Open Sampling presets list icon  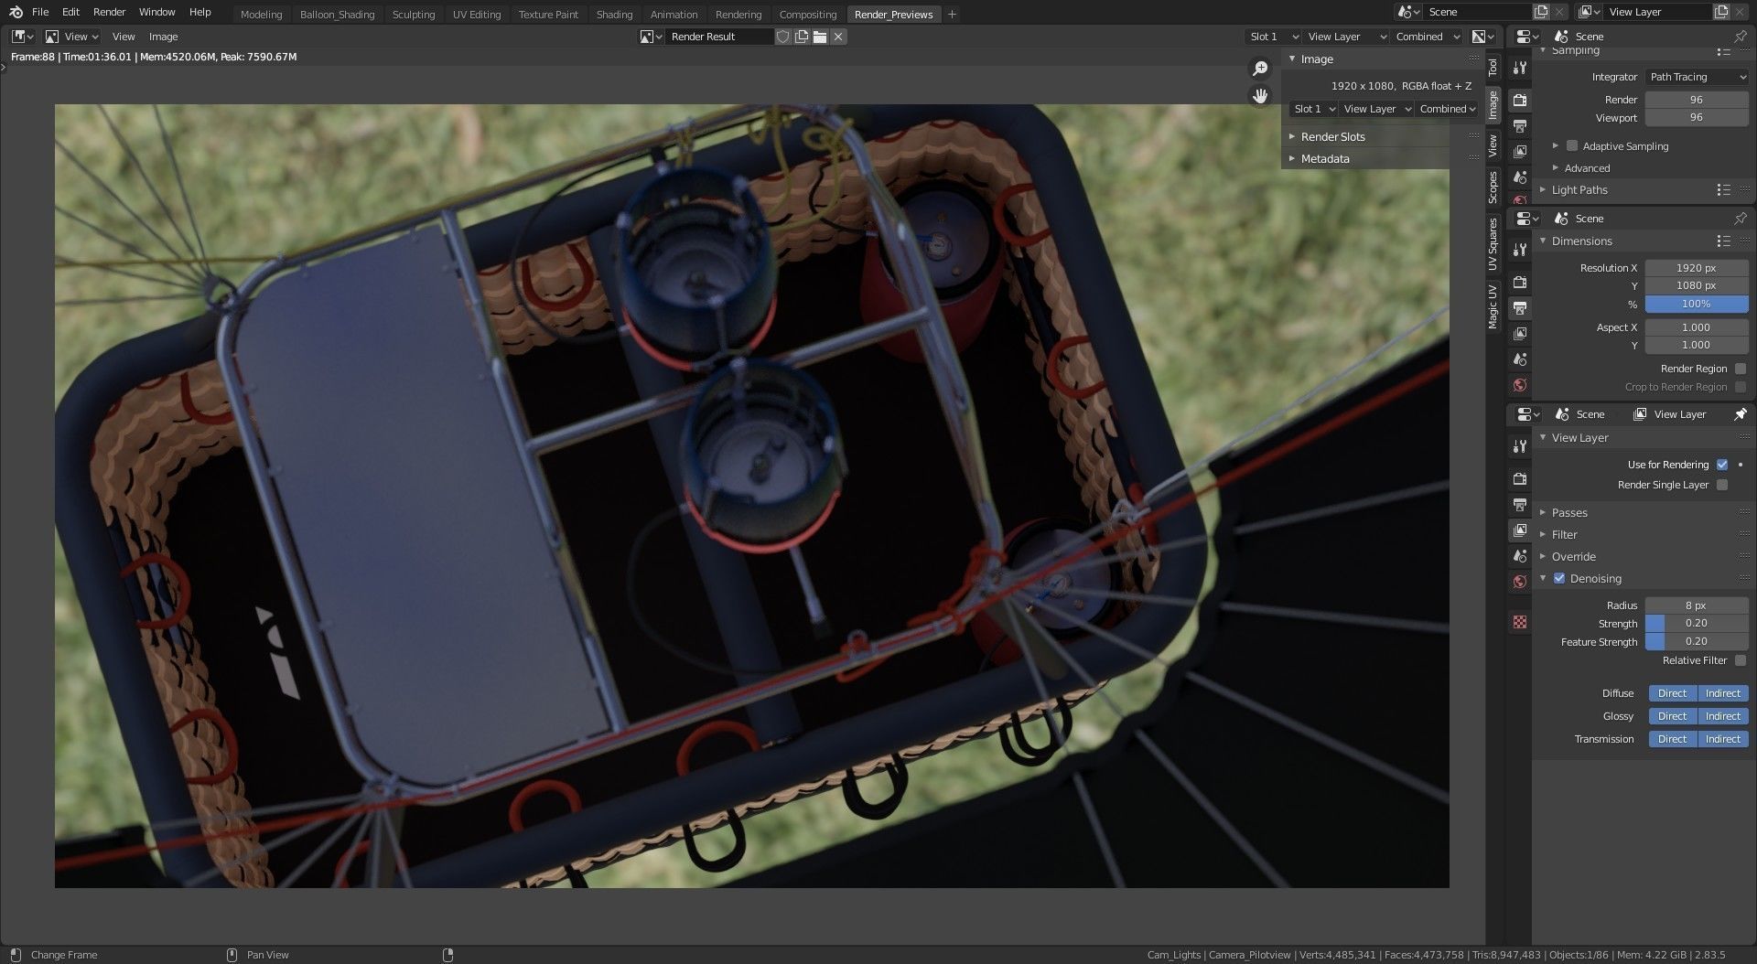1723,49
